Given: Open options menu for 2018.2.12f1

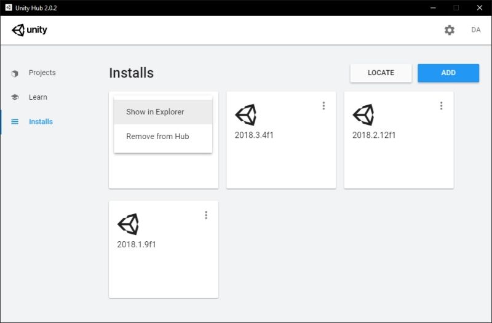Looking at the screenshot, I should pyautogui.click(x=441, y=106).
